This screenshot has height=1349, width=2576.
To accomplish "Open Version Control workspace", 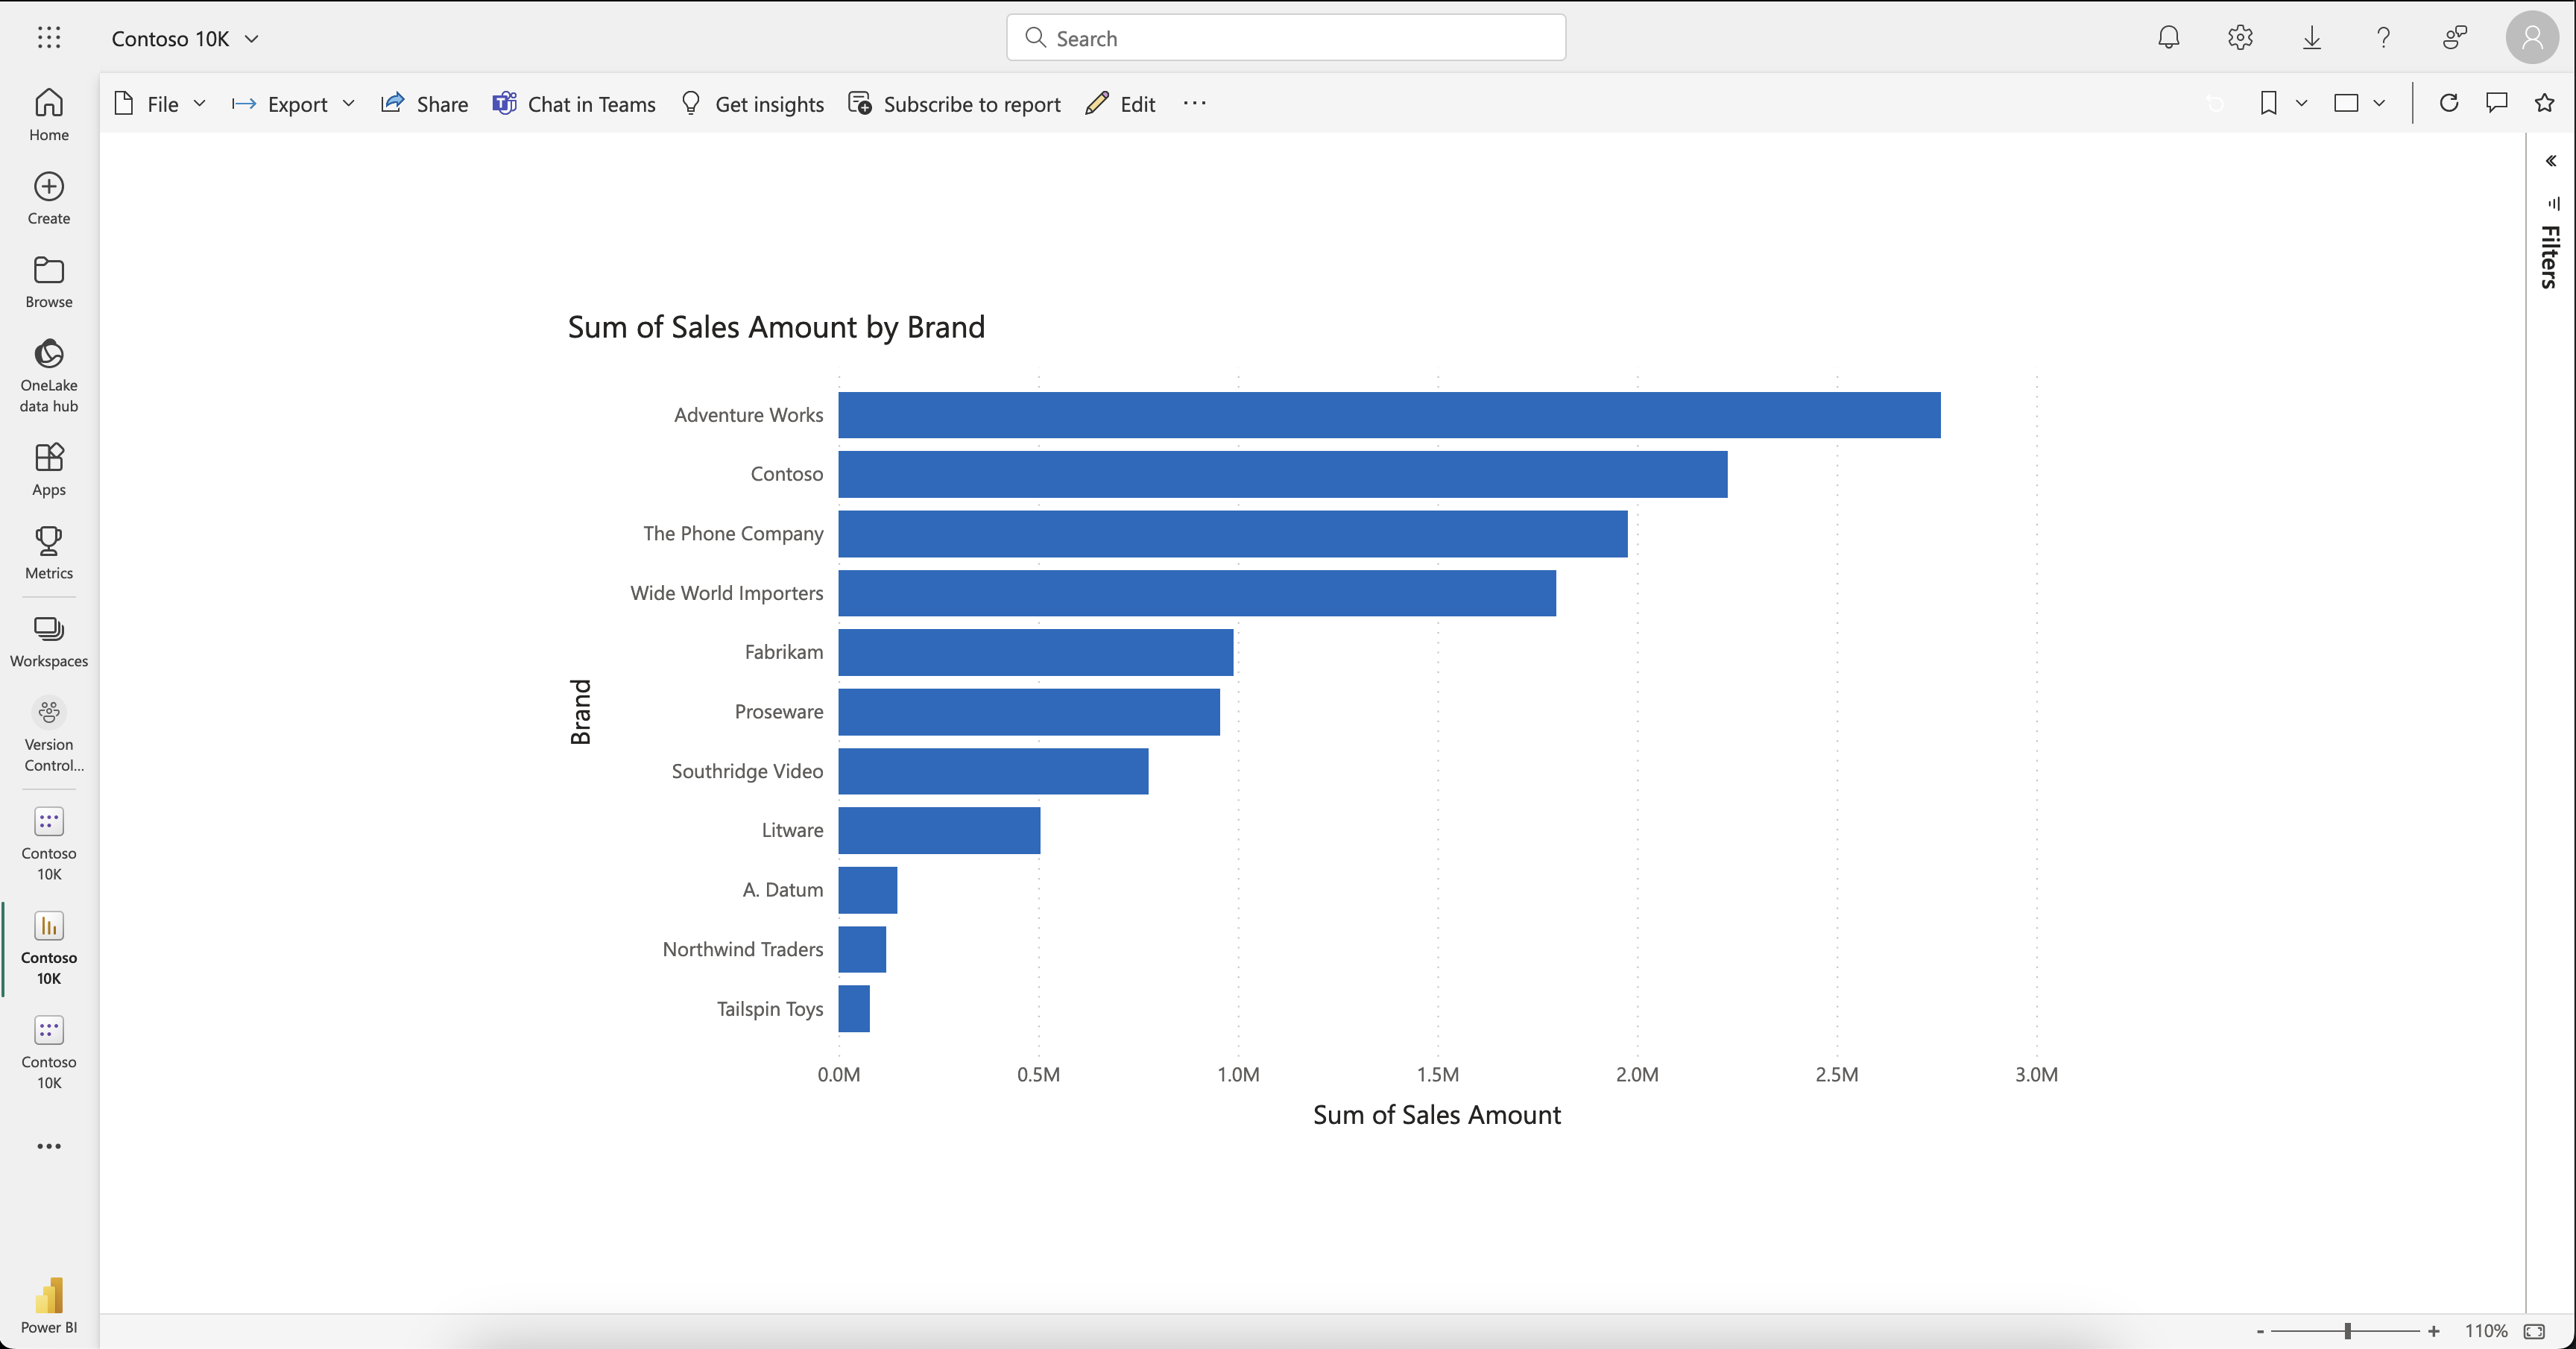I will [49, 735].
